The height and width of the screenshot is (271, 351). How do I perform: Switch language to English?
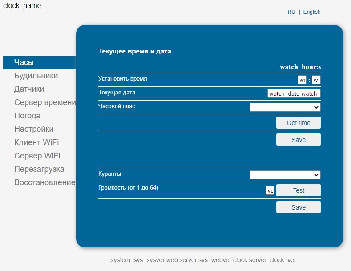(x=312, y=12)
